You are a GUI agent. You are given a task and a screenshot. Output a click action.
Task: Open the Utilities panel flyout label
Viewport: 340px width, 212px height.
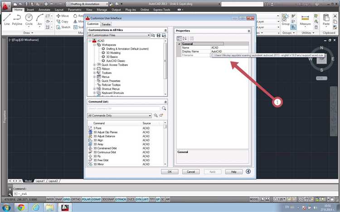(307, 33)
